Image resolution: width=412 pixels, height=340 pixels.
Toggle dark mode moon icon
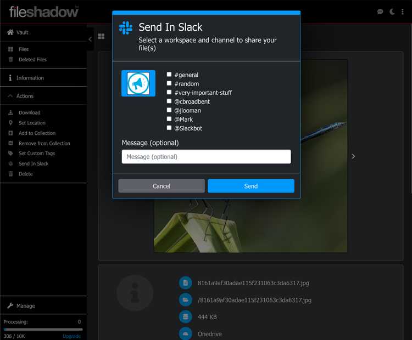click(x=392, y=12)
